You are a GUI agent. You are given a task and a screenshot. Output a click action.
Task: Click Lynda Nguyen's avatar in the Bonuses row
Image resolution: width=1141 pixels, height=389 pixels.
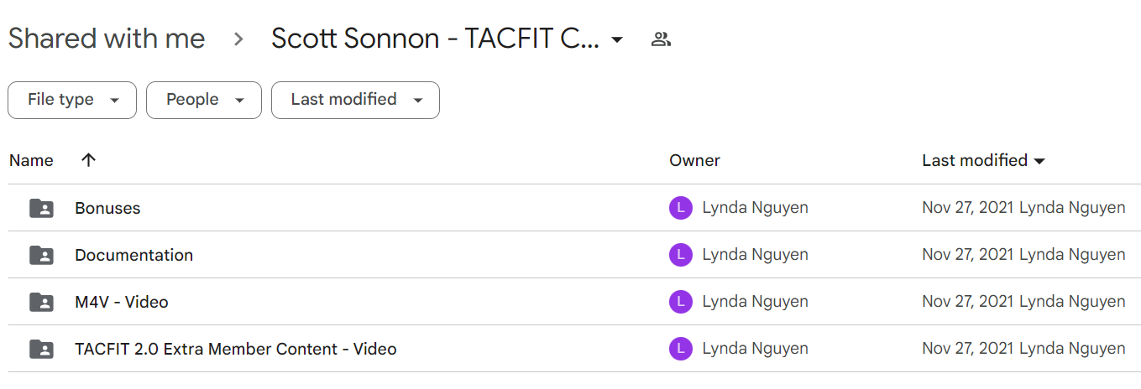coord(681,208)
